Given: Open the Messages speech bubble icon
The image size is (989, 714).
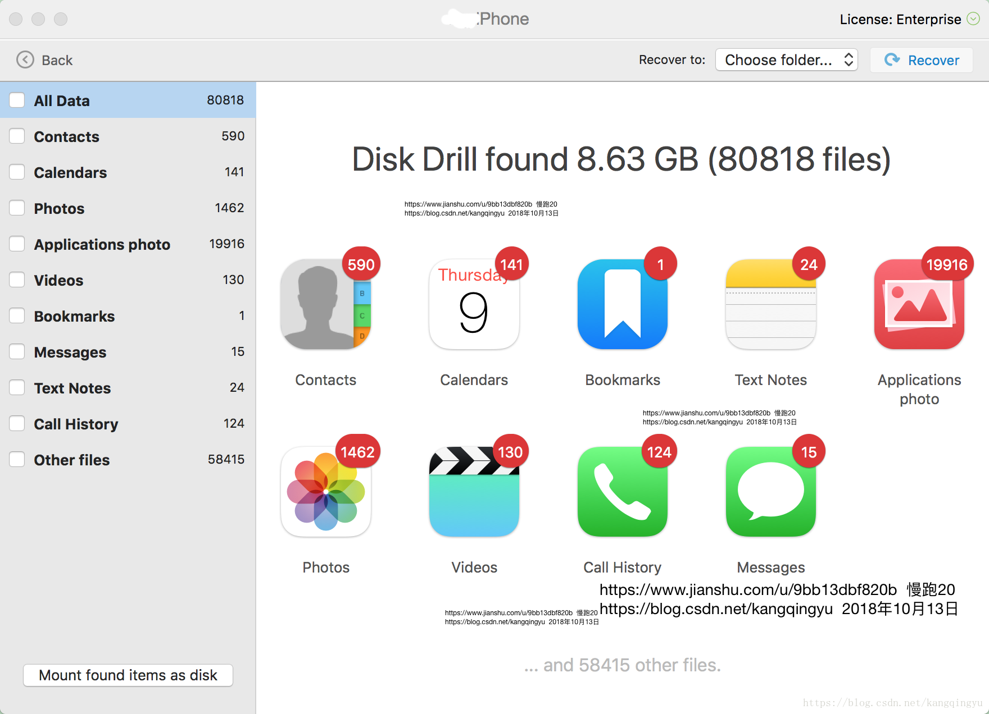Looking at the screenshot, I should (771, 492).
